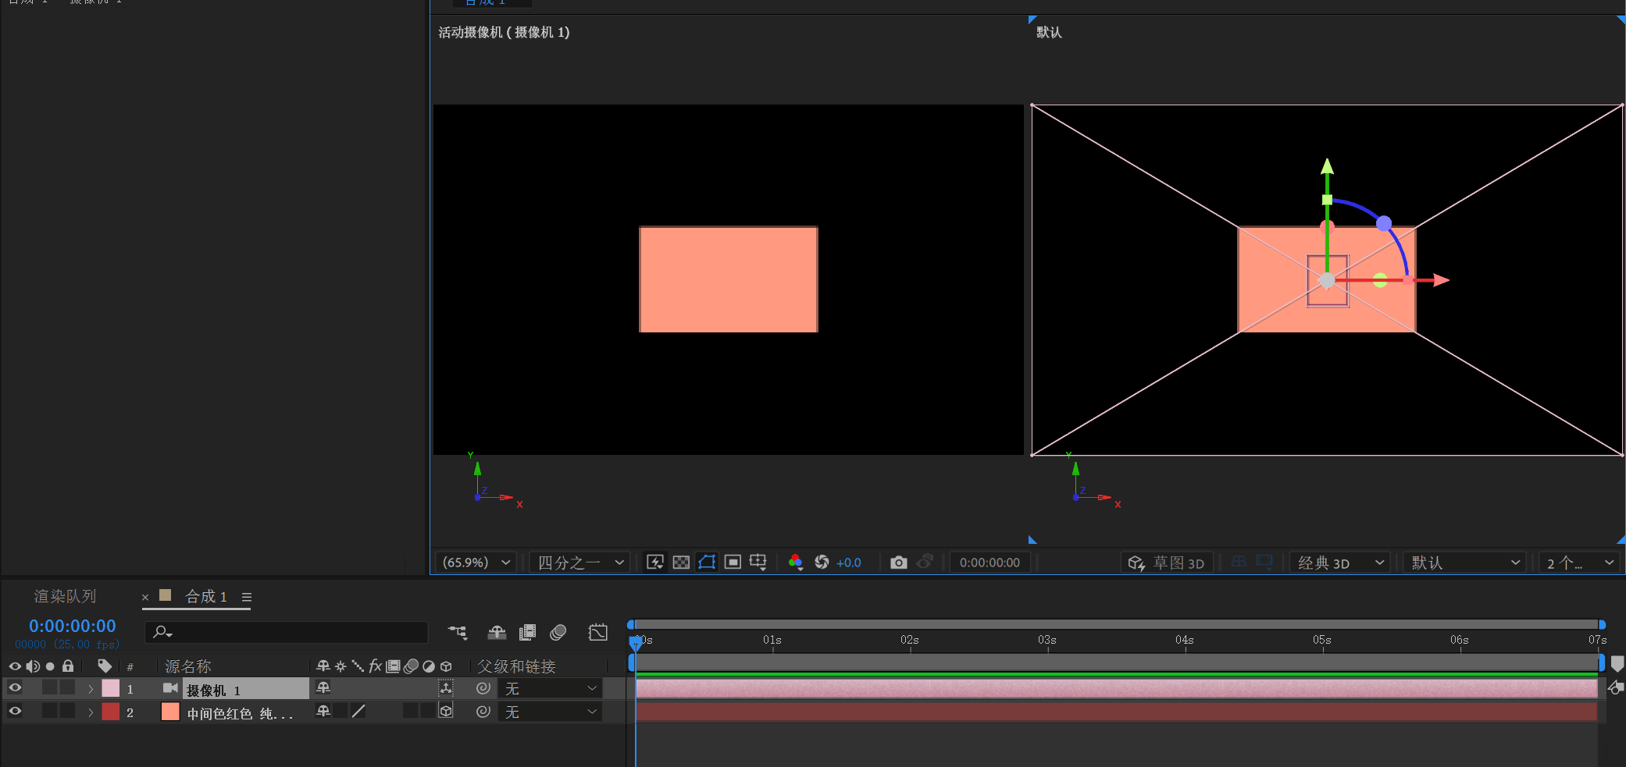The image size is (1626, 767).
Task: Expand the 摄像机 1 layer properties
Action: click(x=91, y=689)
